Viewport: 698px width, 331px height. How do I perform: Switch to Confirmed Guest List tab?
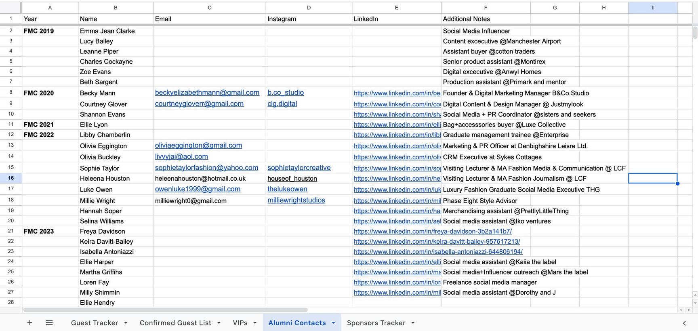point(175,323)
